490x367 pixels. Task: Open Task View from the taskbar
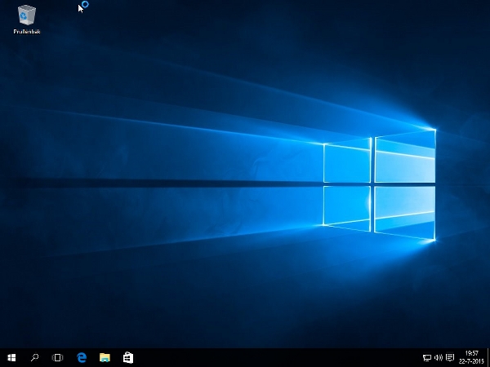[58, 357]
